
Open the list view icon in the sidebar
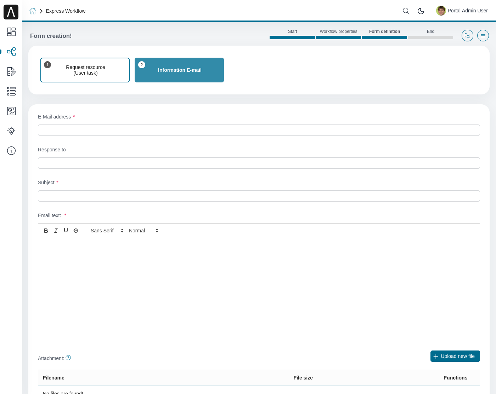pyautogui.click(x=11, y=91)
